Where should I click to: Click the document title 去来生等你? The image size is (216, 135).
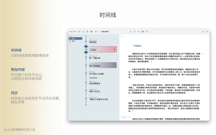point(105,32)
